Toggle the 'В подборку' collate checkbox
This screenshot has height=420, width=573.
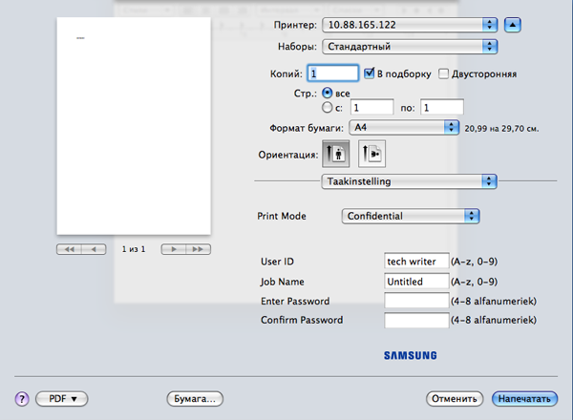click(x=370, y=73)
